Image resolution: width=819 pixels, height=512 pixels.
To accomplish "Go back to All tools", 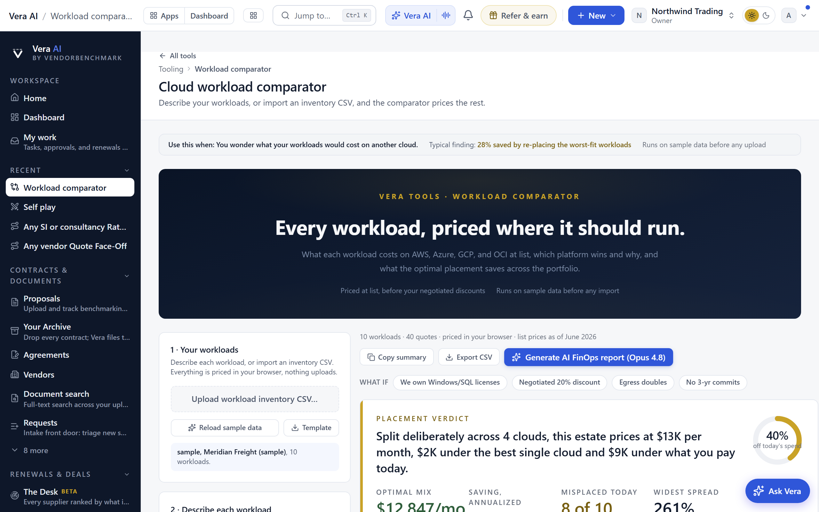I will [178, 56].
